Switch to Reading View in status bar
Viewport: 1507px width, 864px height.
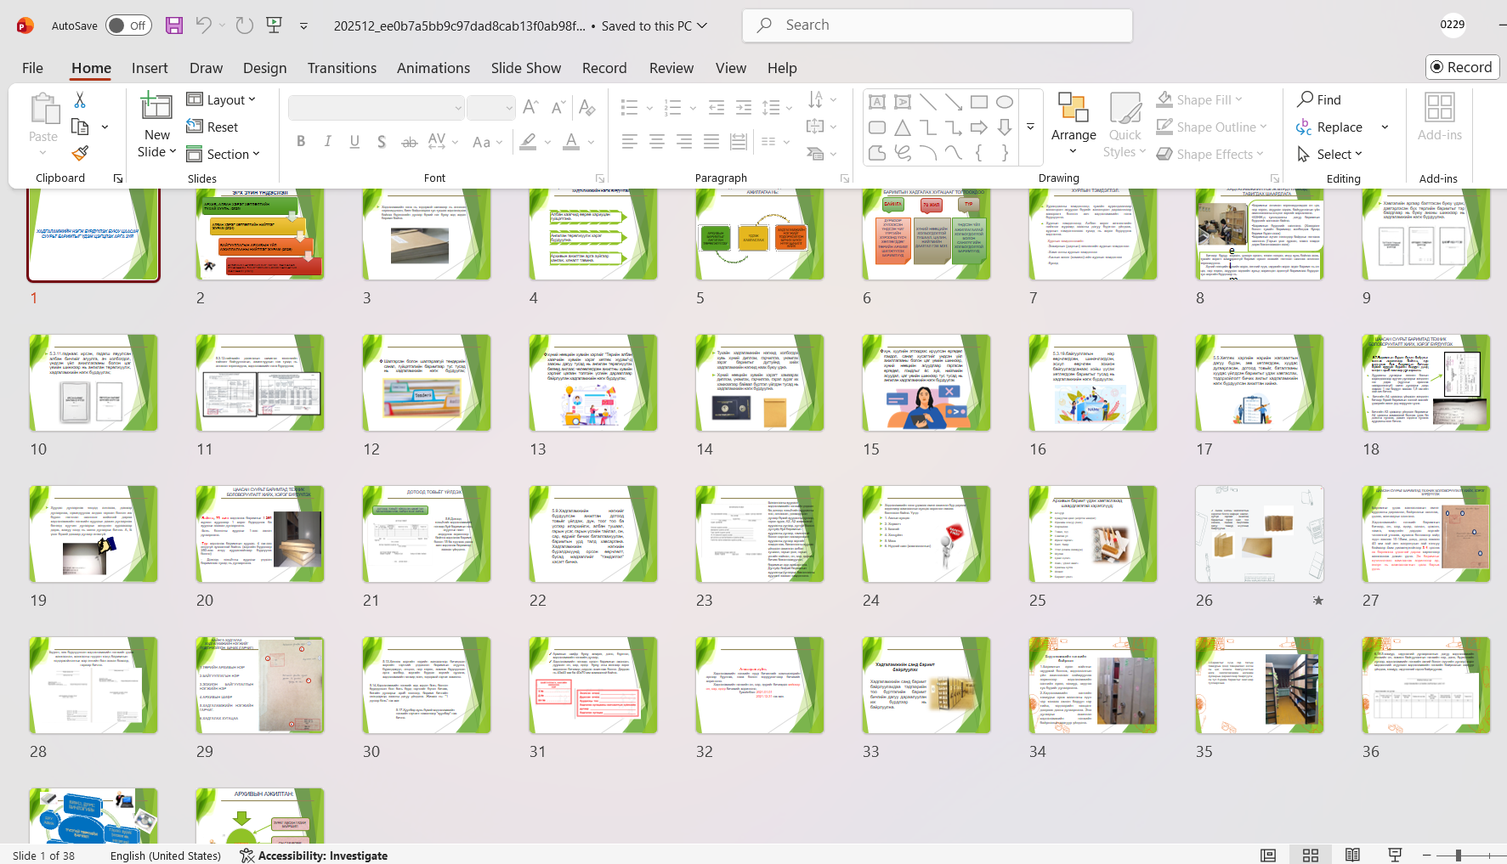click(1352, 855)
